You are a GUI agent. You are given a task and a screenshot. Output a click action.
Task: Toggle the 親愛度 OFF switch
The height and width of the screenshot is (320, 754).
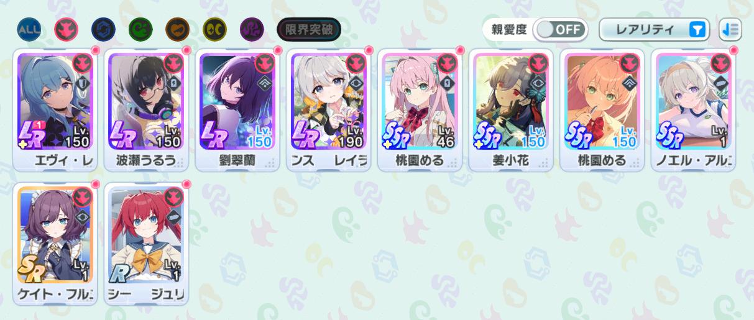coord(559,29)
